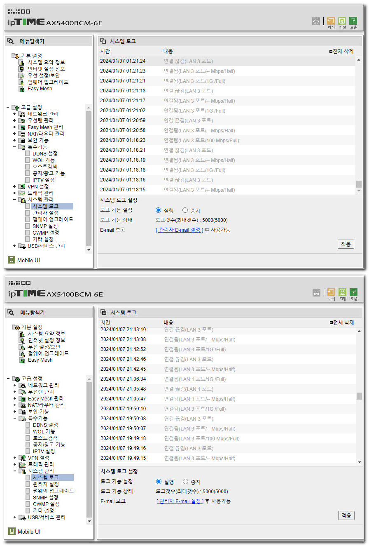
Task: Click the 인터넷 설정 정보 icon in upper window
Action: tap(21, 69)
